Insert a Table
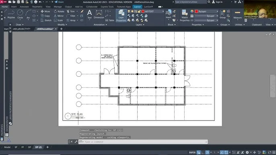 pyautogui.click(x=110, y=20)
